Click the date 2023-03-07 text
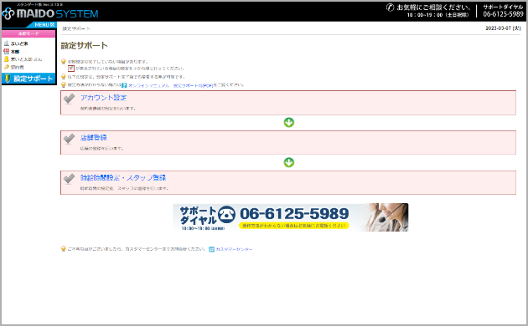The width and height of the screenshot is (528, 326). [503, 28]
